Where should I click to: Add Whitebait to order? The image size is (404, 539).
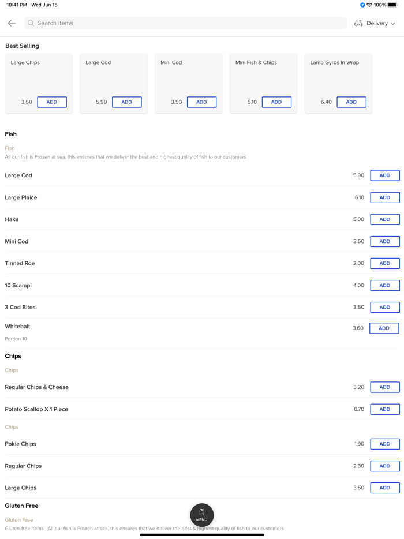pyautogui.click(x=384, y=328)
